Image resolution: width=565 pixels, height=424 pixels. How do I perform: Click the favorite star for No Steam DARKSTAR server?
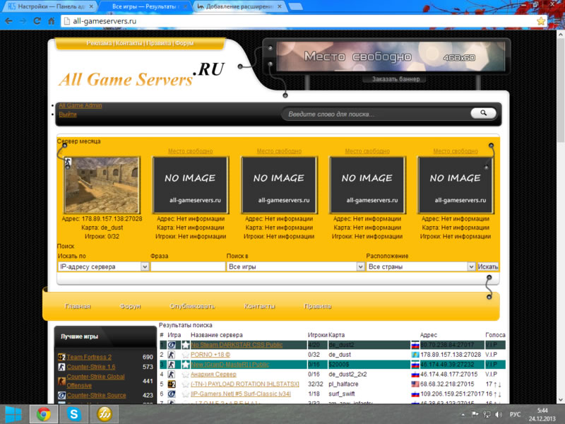pyautogui.click(x=186, y=345)
